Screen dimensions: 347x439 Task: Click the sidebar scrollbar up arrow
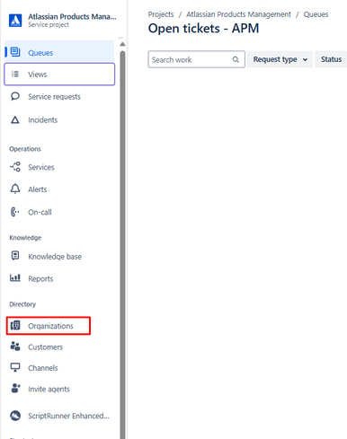click(x=122, y=44)
